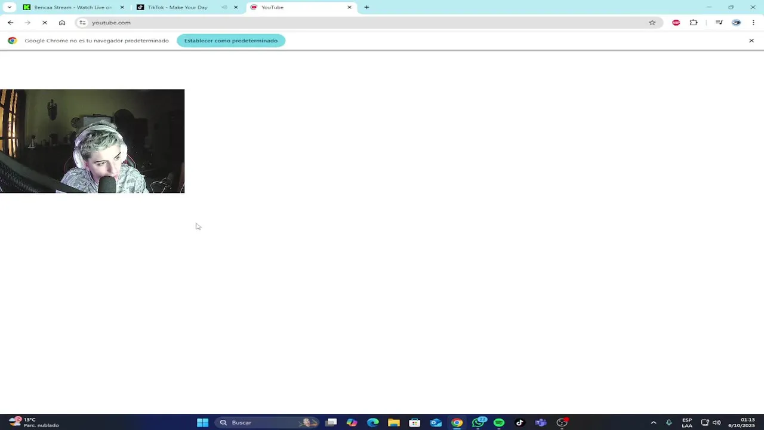The image size is (764, 430).
Task: Open File Explorer from the taskbar
Action: pyautogui.click(x=394, y=423)
